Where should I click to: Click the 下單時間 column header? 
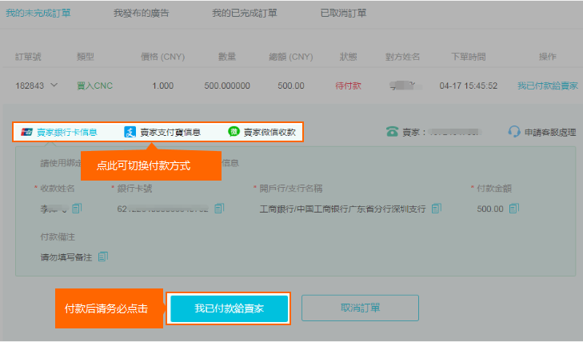(468, 57)
